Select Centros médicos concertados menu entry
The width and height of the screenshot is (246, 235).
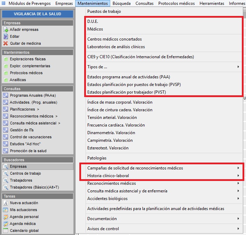click(x=114, y=39)
